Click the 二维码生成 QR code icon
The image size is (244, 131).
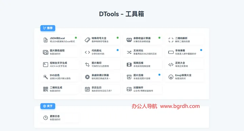pos(45,89)
